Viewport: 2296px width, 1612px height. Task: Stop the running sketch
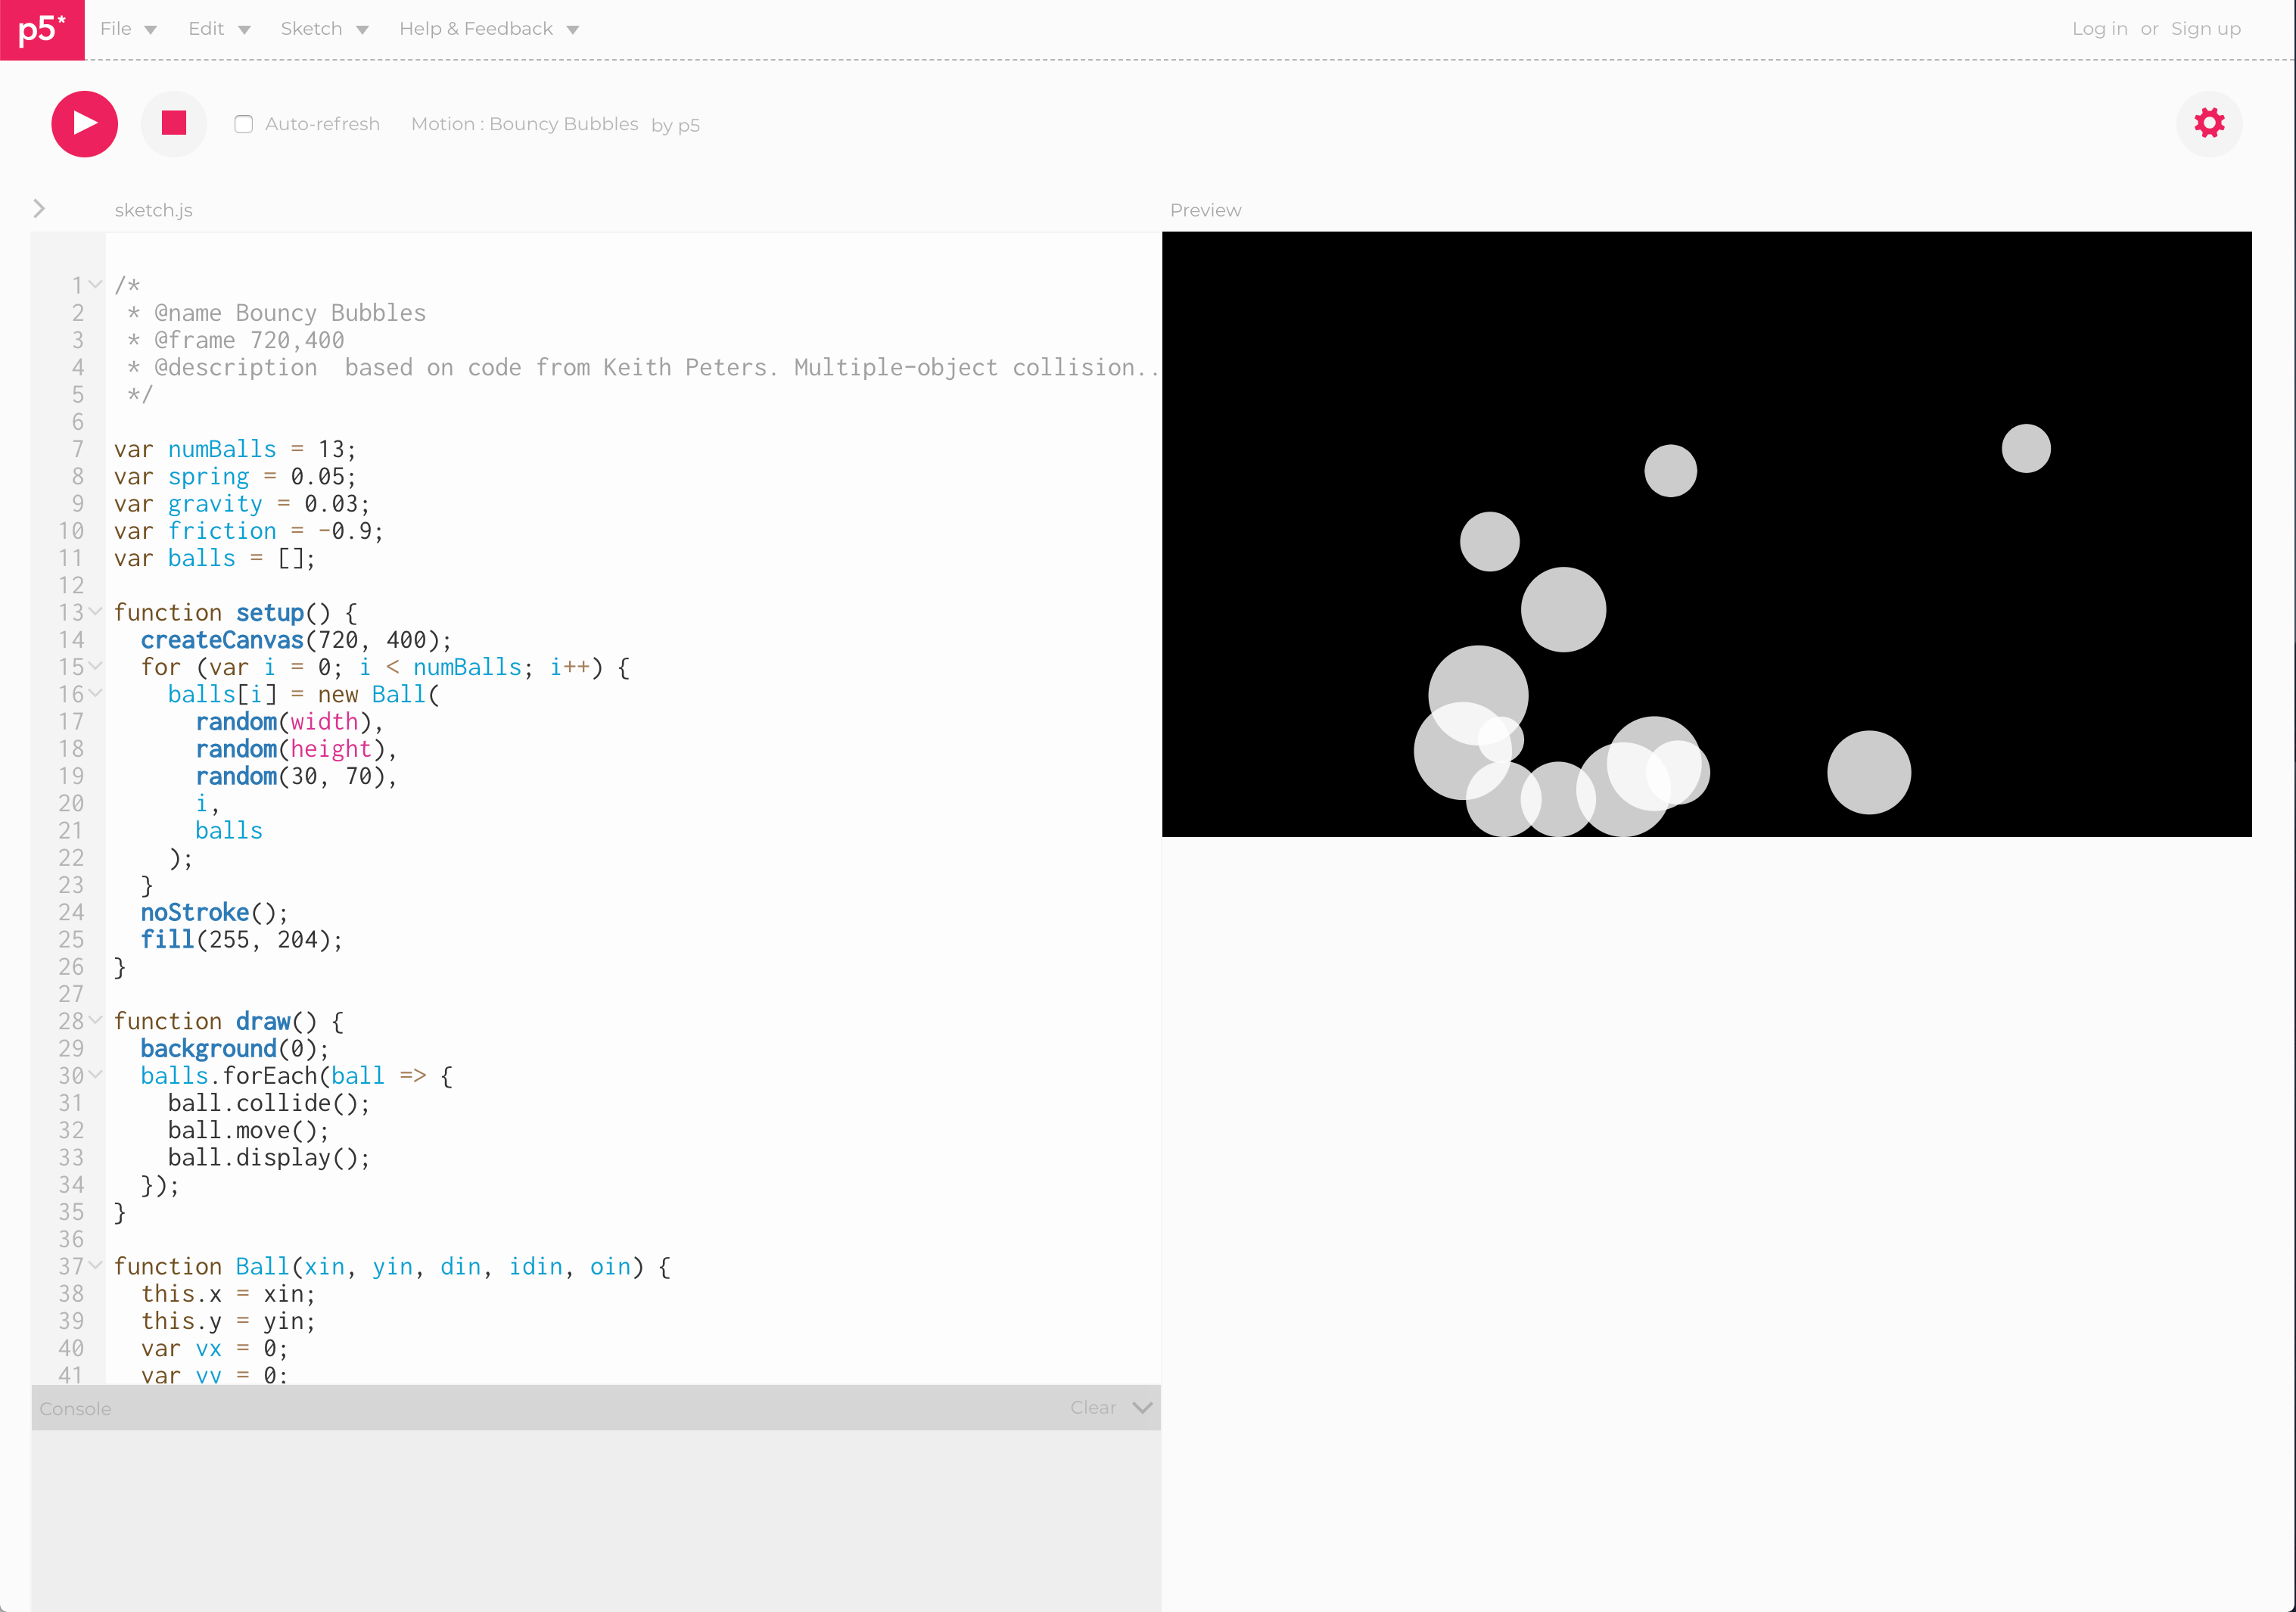173,123
